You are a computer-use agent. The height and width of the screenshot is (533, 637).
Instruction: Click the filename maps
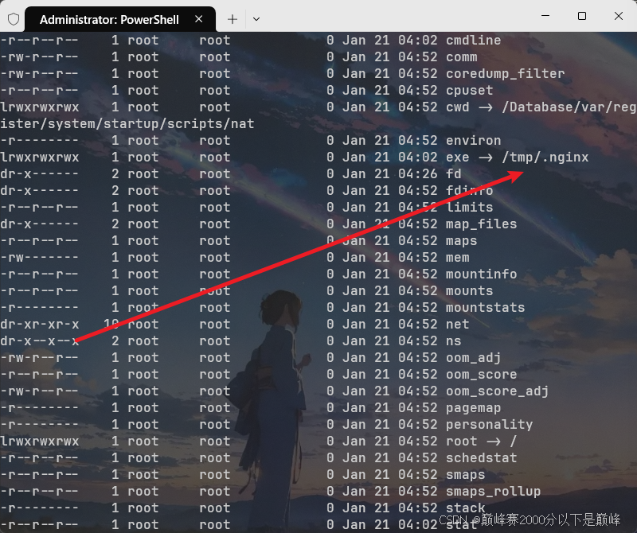pos(462,241)
